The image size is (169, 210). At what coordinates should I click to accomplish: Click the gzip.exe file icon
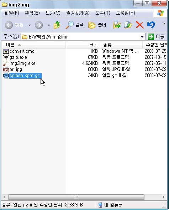6,57
